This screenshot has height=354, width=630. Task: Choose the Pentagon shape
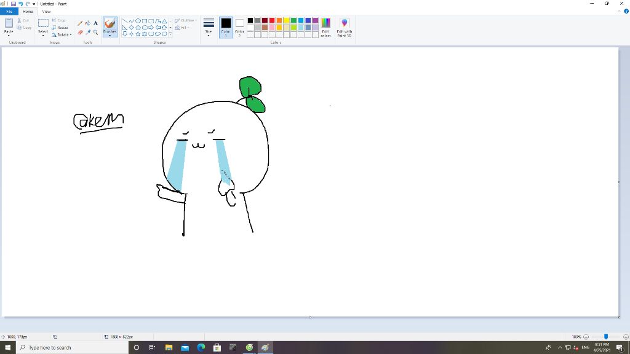138,28
